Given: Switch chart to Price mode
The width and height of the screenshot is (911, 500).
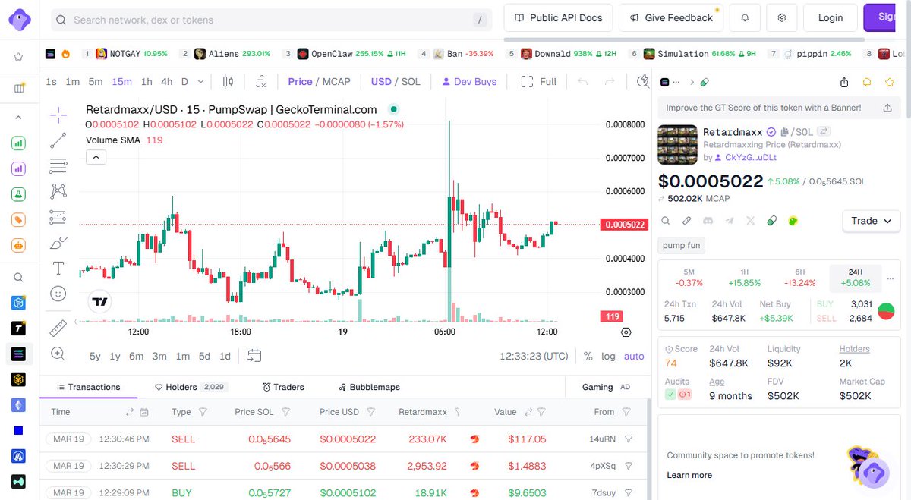Looking at the screenshot, I should tap(300, 81).
